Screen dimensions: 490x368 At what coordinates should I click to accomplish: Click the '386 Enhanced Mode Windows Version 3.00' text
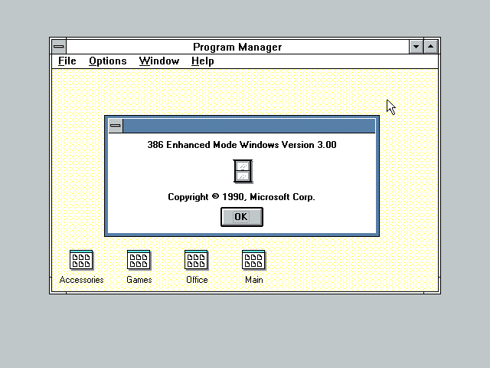point(242,145)
